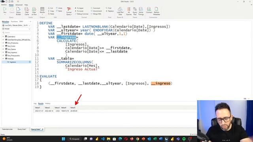
Task: Click the metadata Search field
Action: [17, 32]
